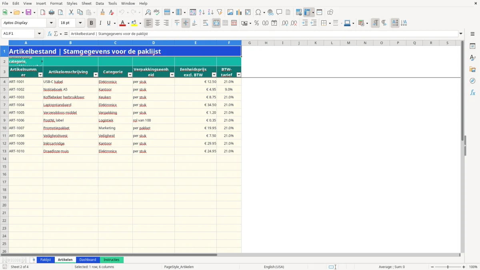Format cell as date
Image resolution: width=480 pixels, height=270 pixels.
point(274,23)
